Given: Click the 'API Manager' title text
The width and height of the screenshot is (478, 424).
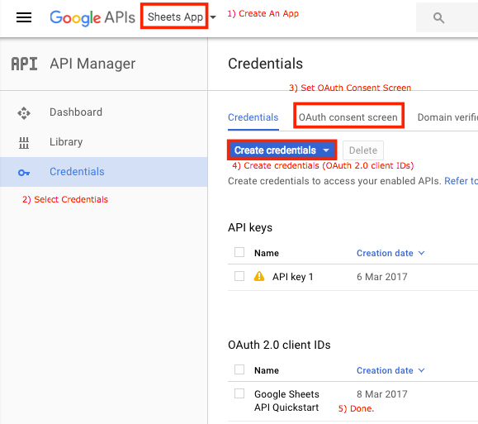Looking at the screenshot, I should [92, 64].
